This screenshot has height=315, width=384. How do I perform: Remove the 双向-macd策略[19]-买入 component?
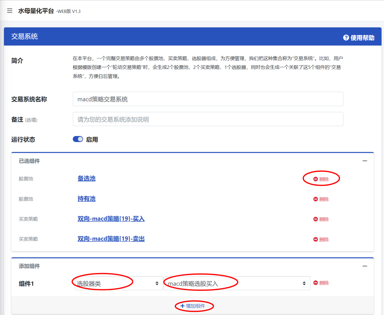[321, 219]
